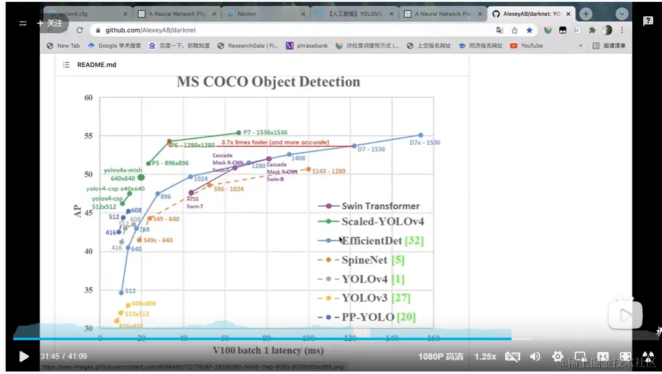The width and height of the screenshot is (662, 374).
Task: Open 1.25x playback speed selector
Action: 485,356
